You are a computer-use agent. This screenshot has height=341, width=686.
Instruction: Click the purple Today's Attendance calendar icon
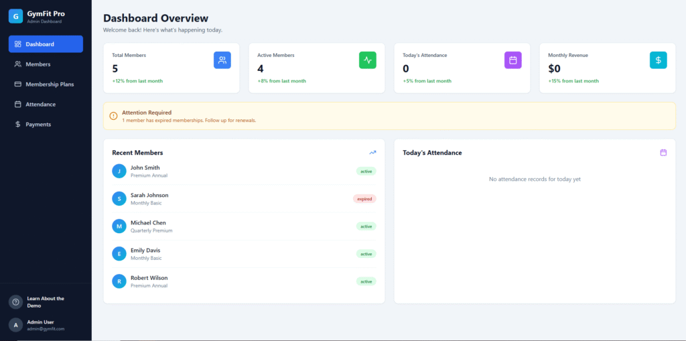pos(512,60)
